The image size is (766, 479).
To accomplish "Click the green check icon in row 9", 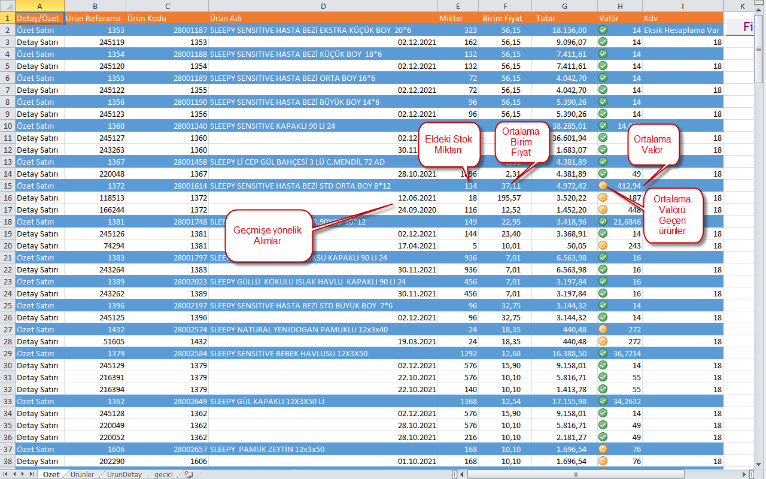I will [603, 114].
